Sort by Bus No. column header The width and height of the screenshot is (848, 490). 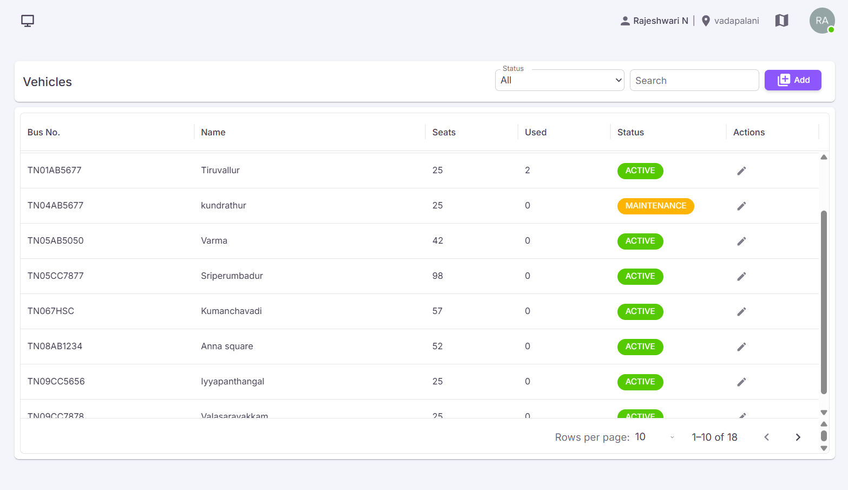(44, 132)
